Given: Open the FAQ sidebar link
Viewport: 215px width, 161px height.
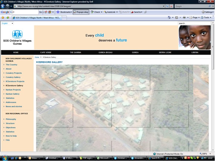Looking at the screenshot, I should click(x=8, y=140).
